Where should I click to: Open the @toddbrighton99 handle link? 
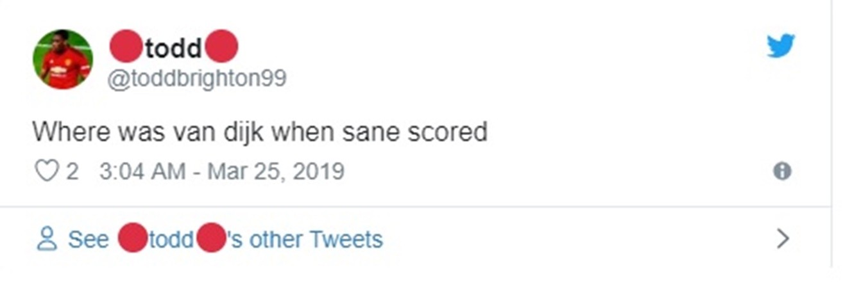pyautogui.click(x=196, y=79)
